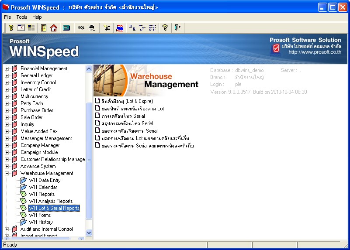Click the tiled windows toolbar icon

31,28
